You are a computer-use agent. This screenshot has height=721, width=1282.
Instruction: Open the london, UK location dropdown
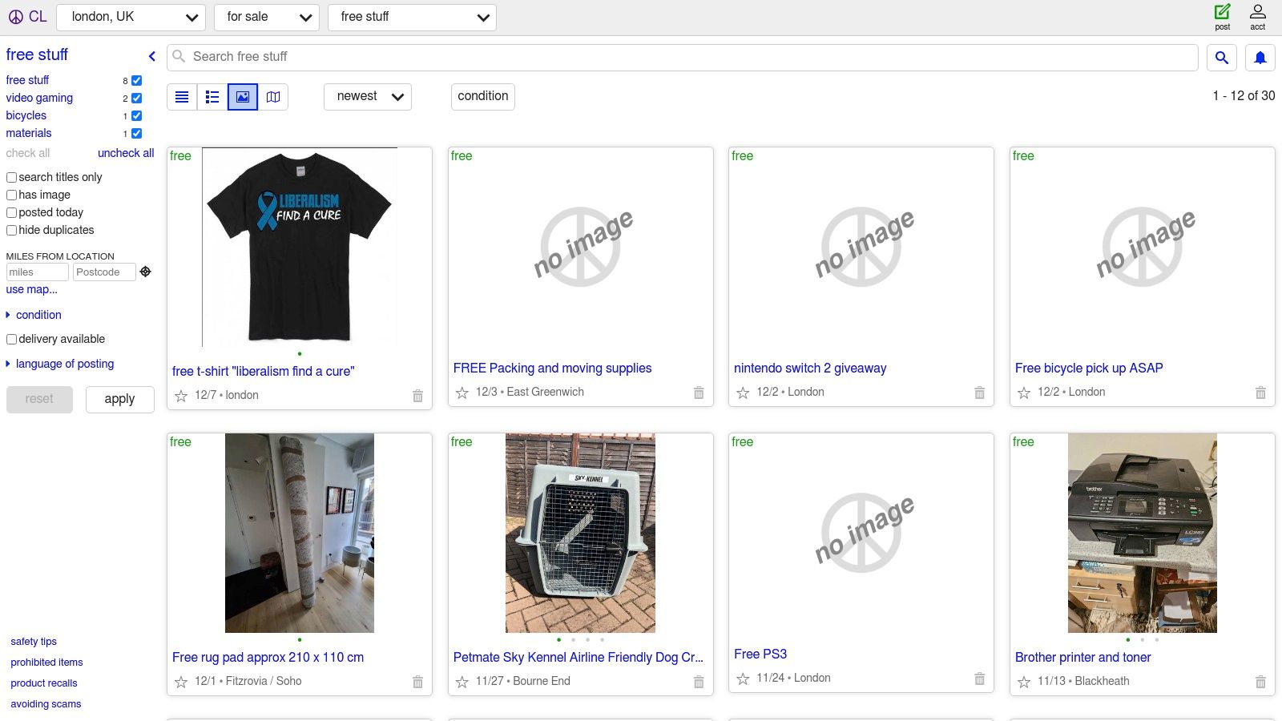click(131, 16)
